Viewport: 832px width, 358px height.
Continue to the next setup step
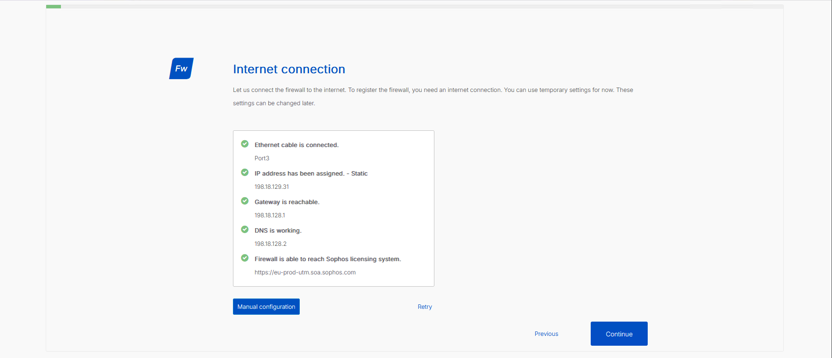tap(619, 334)
